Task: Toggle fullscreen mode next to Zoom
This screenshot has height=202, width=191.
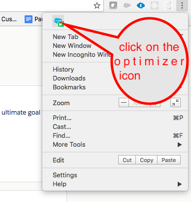Action: pos(175,103)
